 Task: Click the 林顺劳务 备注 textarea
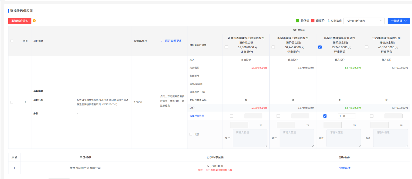[344, 138]
